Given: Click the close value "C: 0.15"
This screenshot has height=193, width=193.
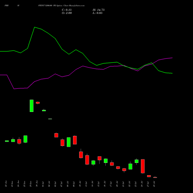Looking at the screenshot, I should click(x=67, y=10).
